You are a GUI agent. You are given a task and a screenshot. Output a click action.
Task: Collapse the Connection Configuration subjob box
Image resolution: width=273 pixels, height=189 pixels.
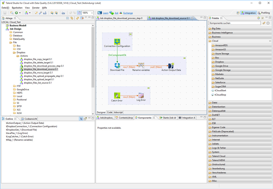[x=130, y=34]
